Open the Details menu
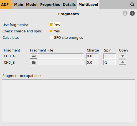137x126 pixels. click(69, 4)
